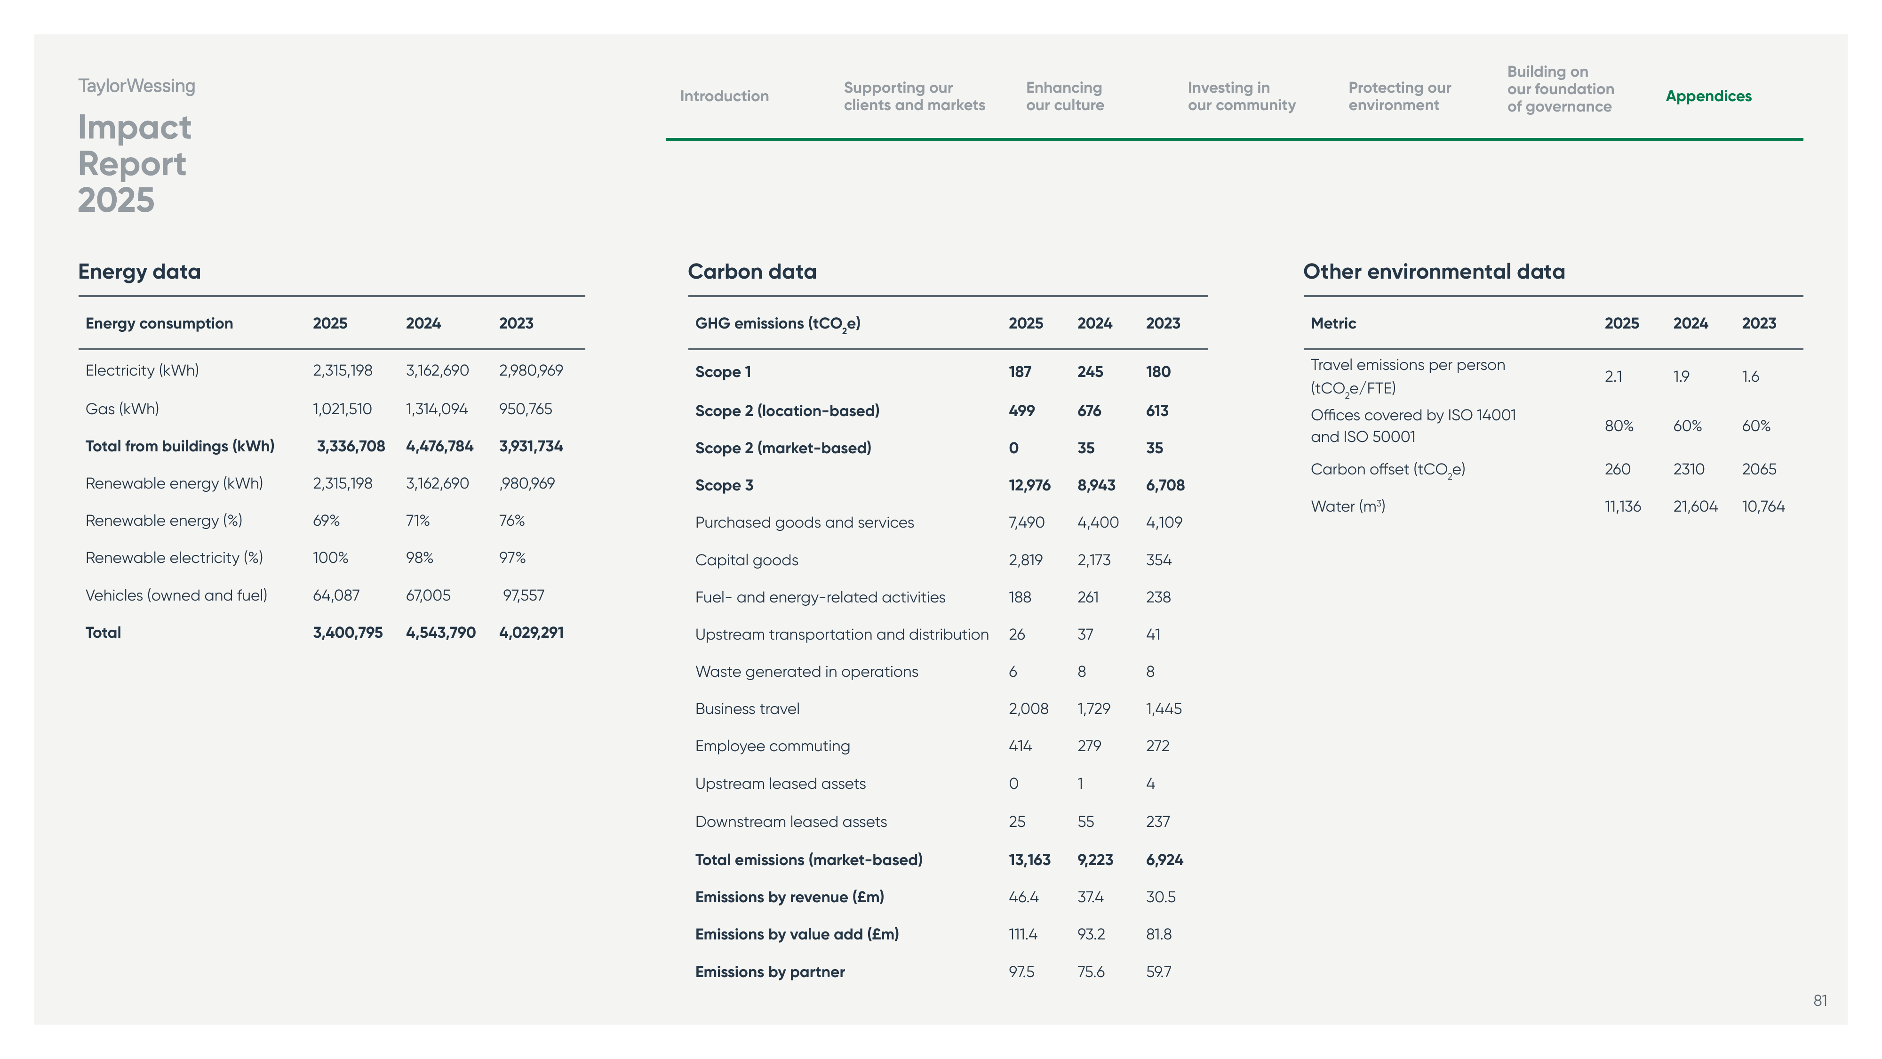Click the Renewable energy (%) 69% value
Screen dimensions: 1882x1059
[x=326, y=521]
